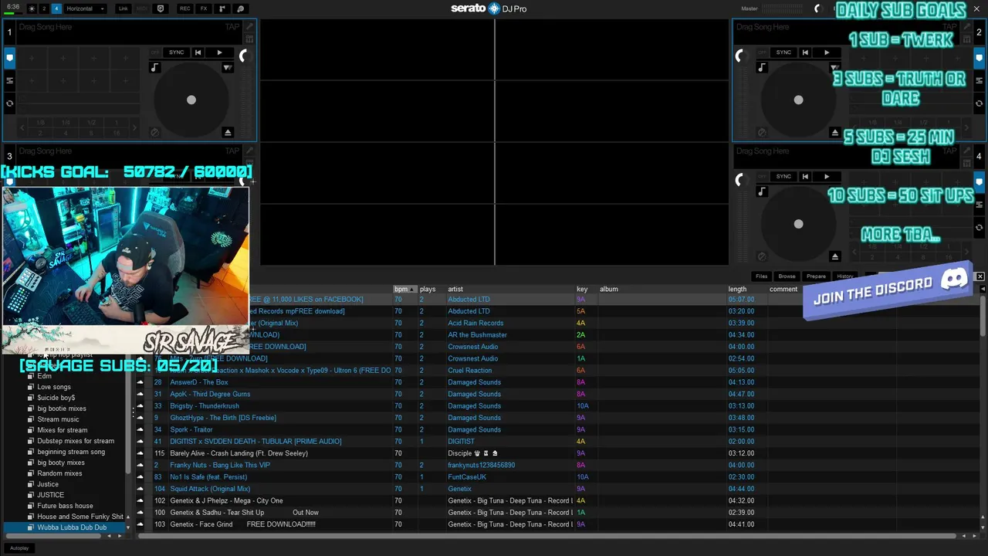Toggle the Link button

[x=123, y=8]
